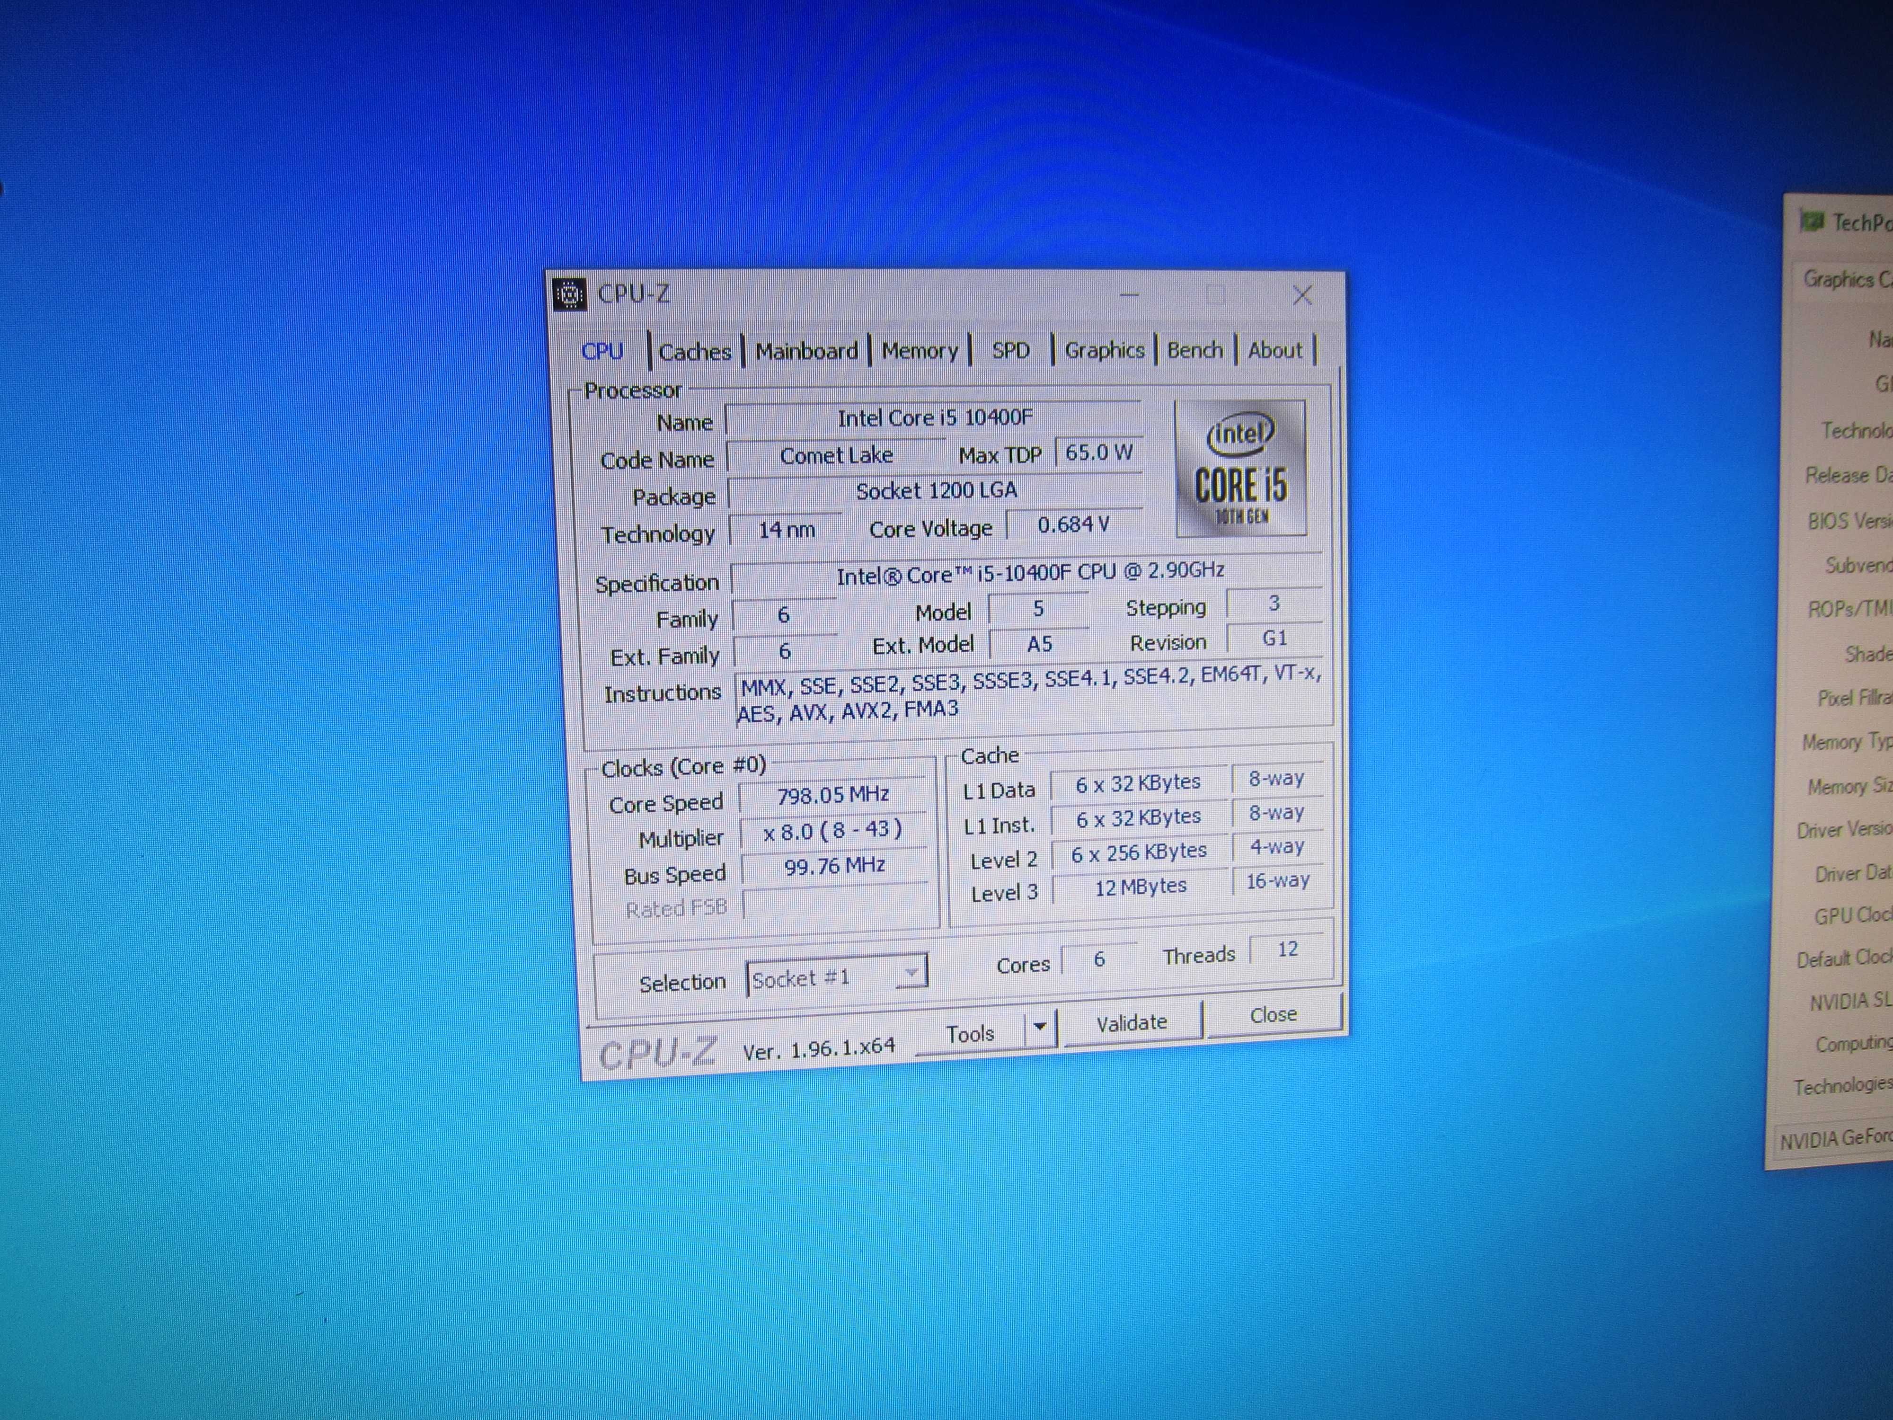Click the Ext. Model value 'A5'
This screenshot has width=1893, height=1420.
tap(1039, 644)
